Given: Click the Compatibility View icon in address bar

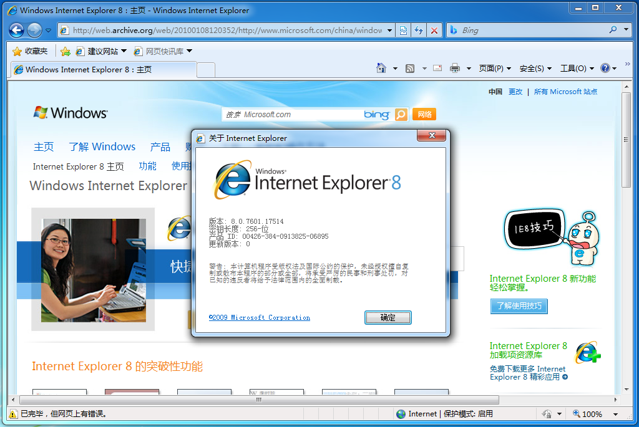Looking at the screenshot, I should coord(403,30).
